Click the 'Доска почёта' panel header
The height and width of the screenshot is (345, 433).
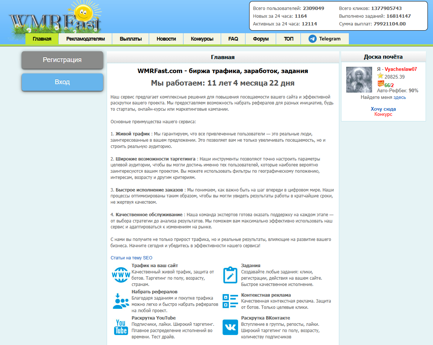tap(383, 57)
